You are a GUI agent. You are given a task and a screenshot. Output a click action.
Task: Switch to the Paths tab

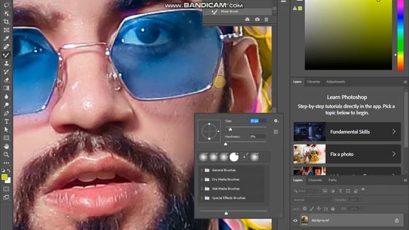pyautogui.click(x=332, y=180)
